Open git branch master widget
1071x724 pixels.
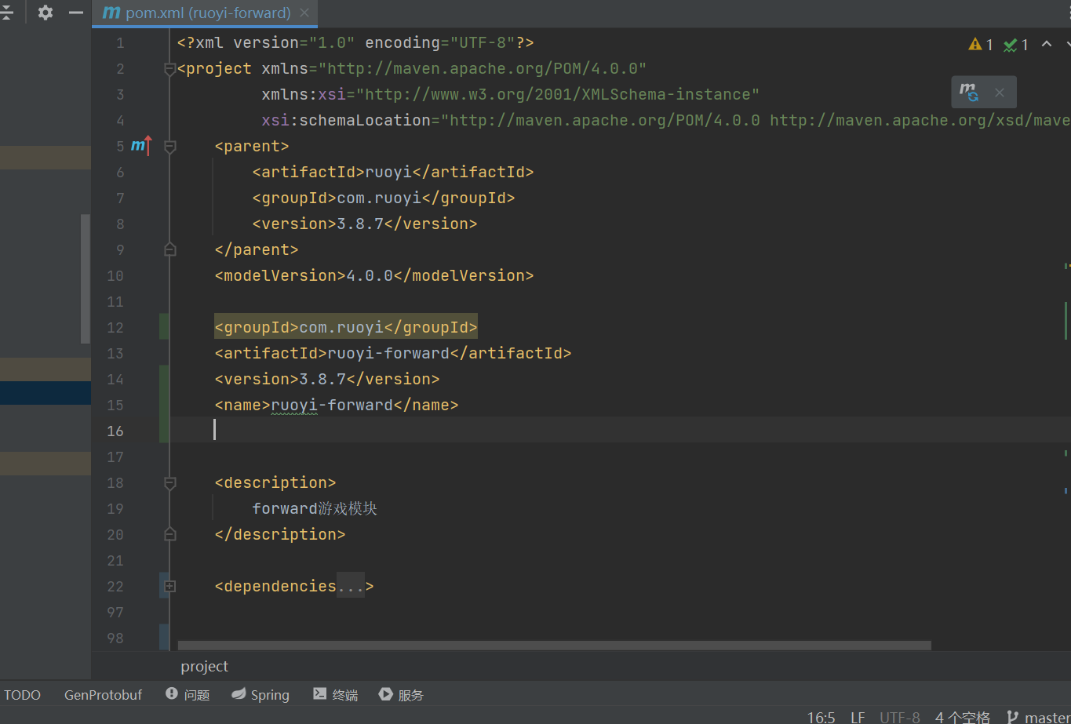(1038, 717)
